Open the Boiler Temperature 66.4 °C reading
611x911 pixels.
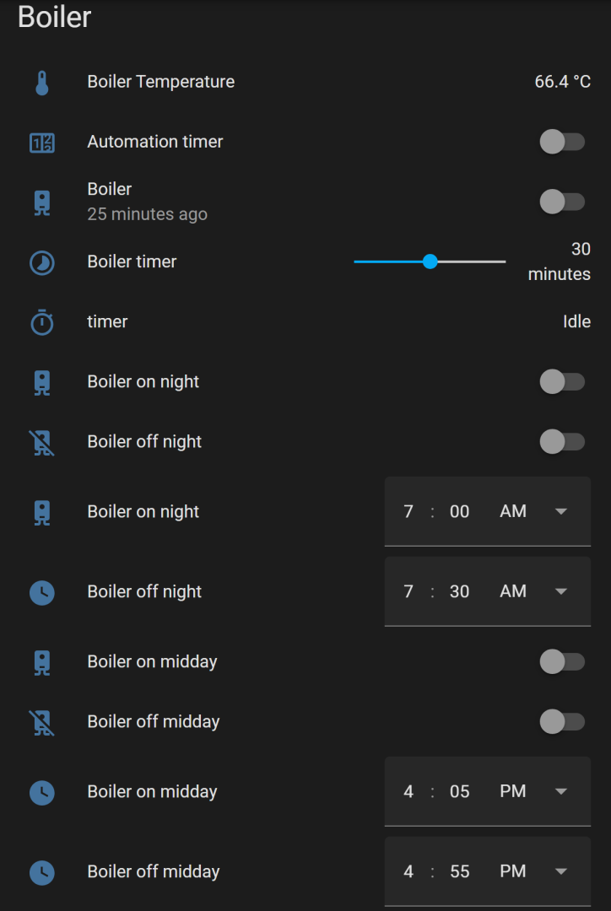(562, 82)
